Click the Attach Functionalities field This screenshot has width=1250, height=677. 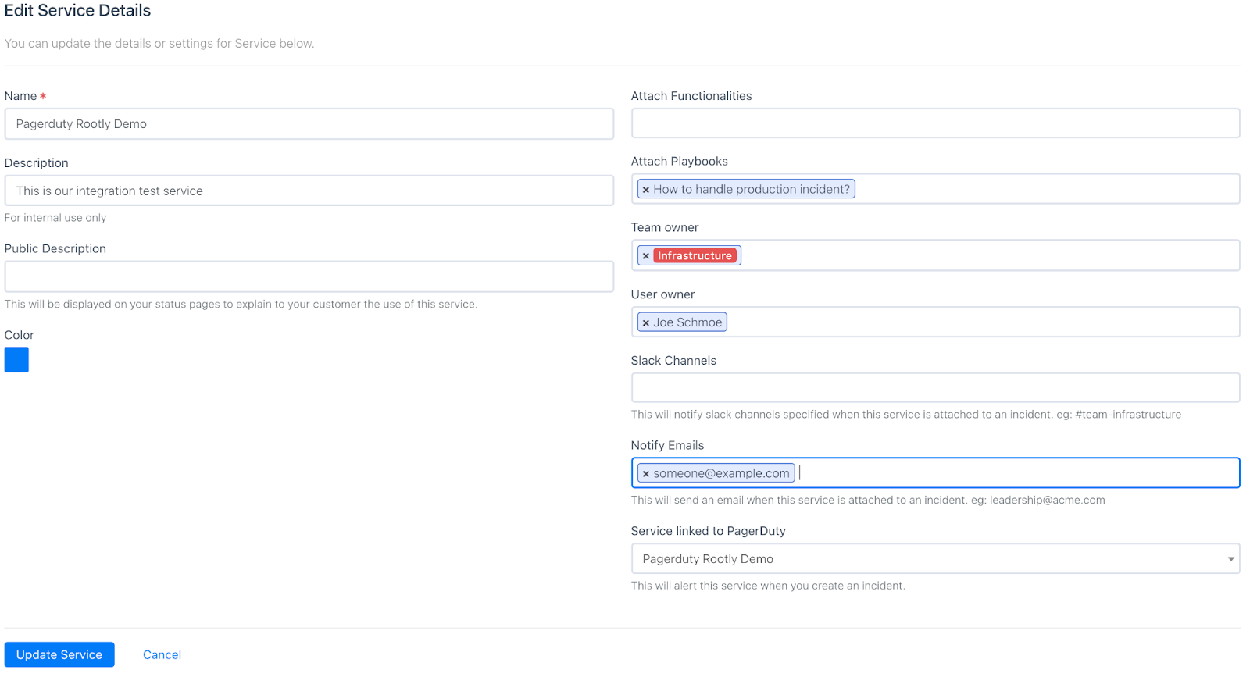click(x=935, y=123)
